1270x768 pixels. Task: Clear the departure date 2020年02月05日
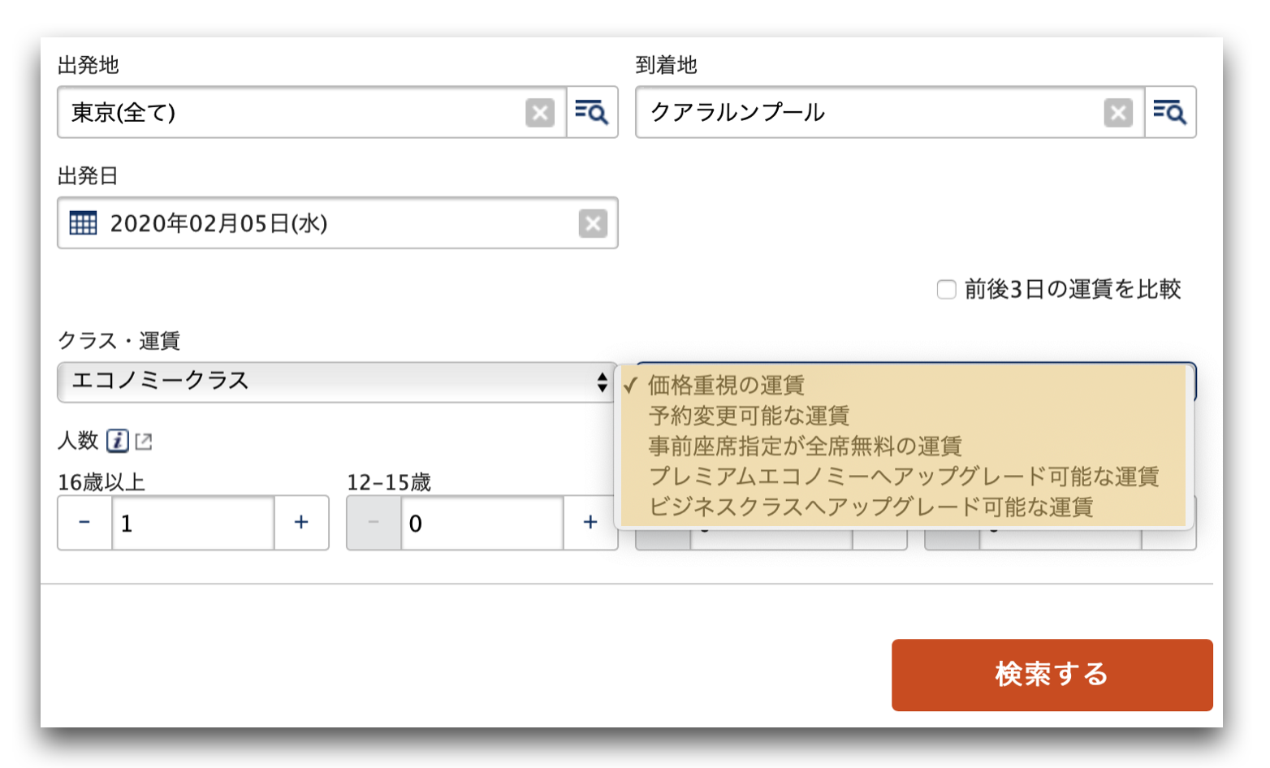[593, 222]
